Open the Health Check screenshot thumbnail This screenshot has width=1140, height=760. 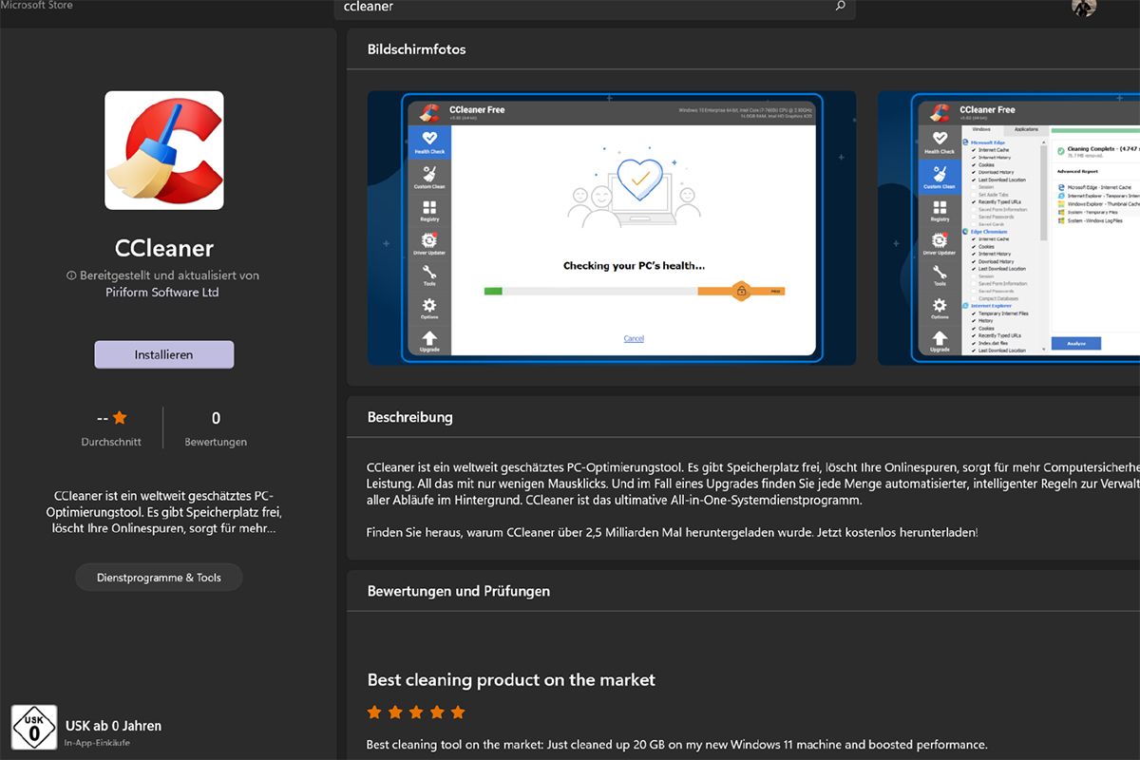tap(612, 228)
